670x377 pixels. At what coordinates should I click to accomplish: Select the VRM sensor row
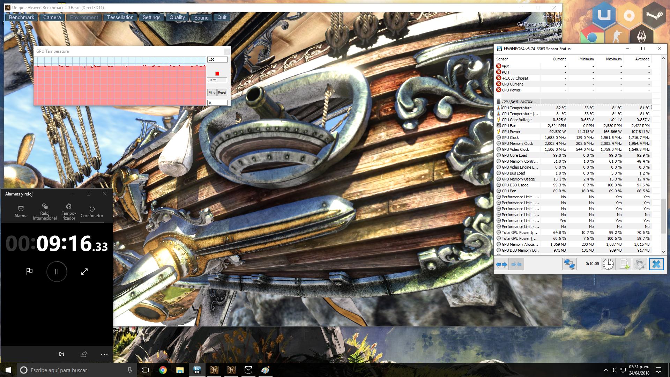coord(573,66)
